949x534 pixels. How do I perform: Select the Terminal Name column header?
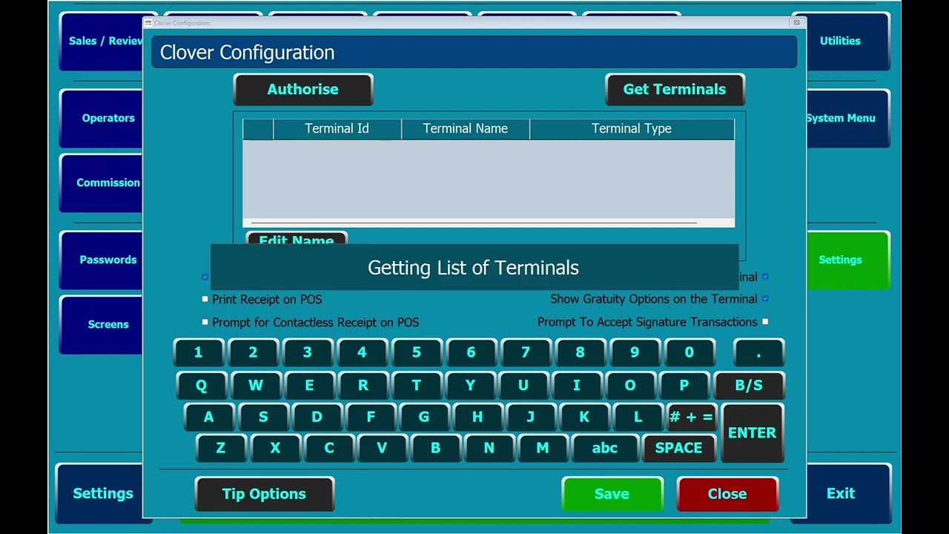click(x=466, y=129)
